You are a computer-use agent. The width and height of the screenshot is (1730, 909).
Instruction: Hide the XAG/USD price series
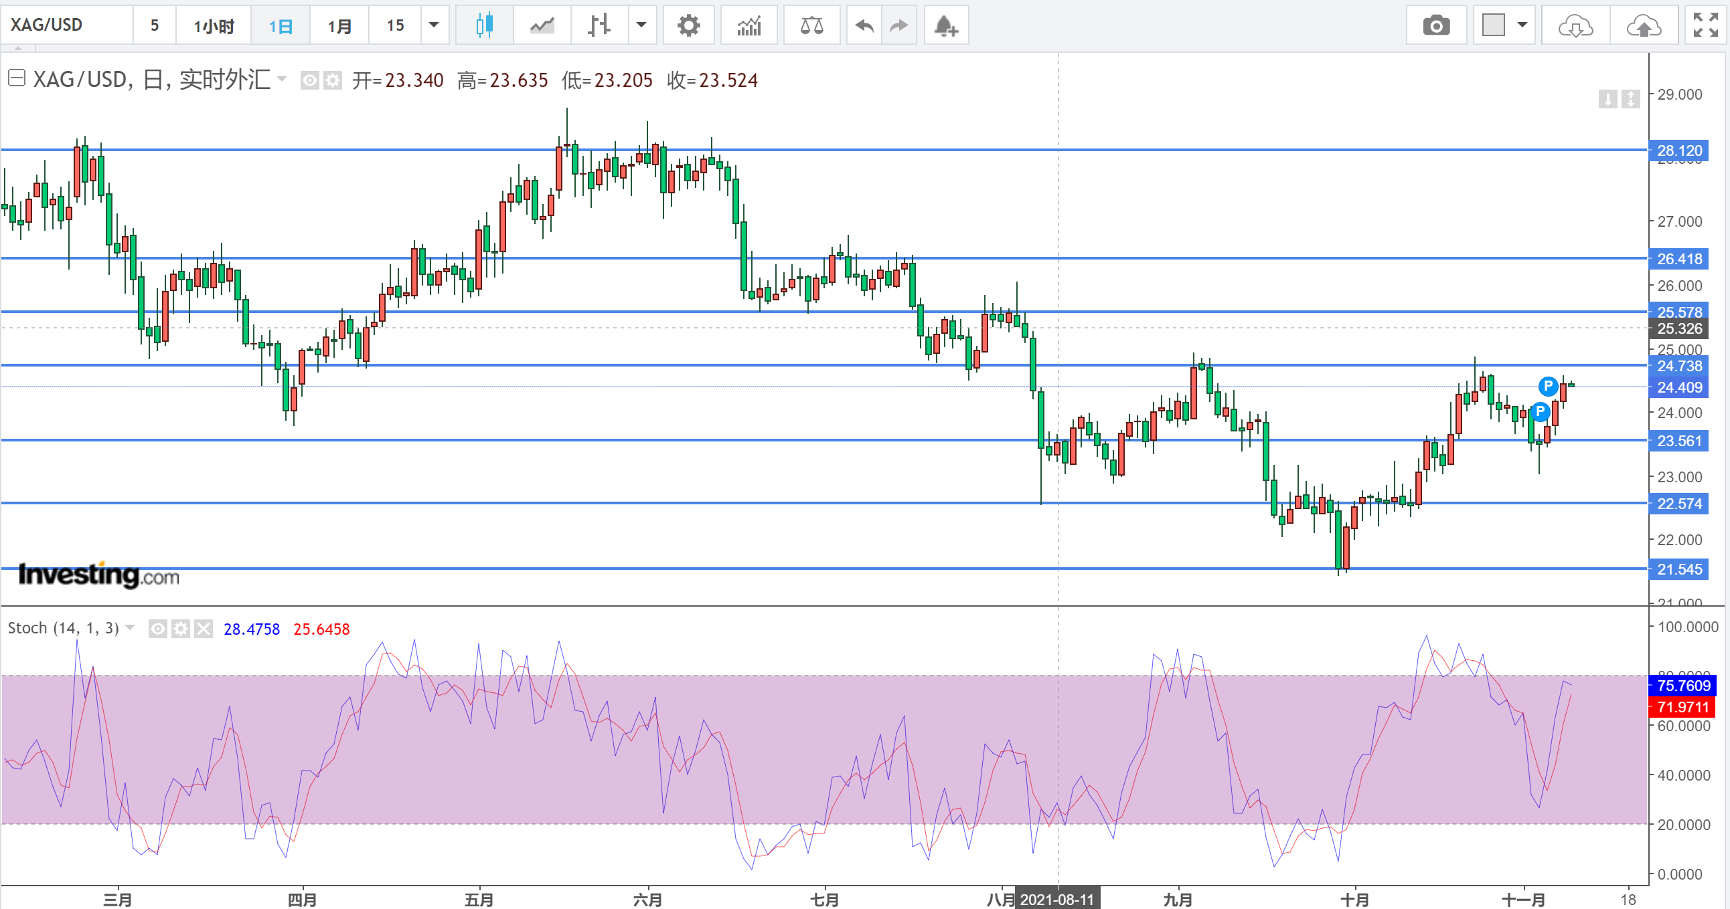[309, 80]
